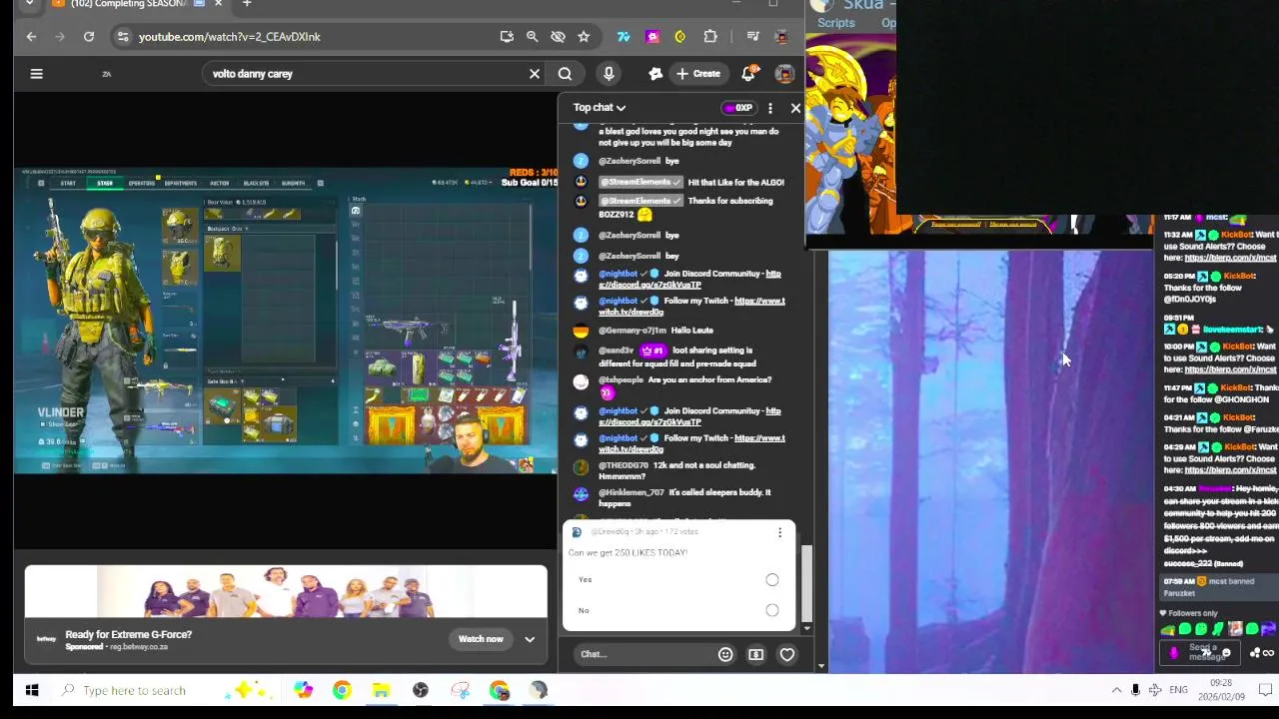The image size is (1279, 719).
Task: Click the Create button on YouTube
Action: tap(697, 74)
